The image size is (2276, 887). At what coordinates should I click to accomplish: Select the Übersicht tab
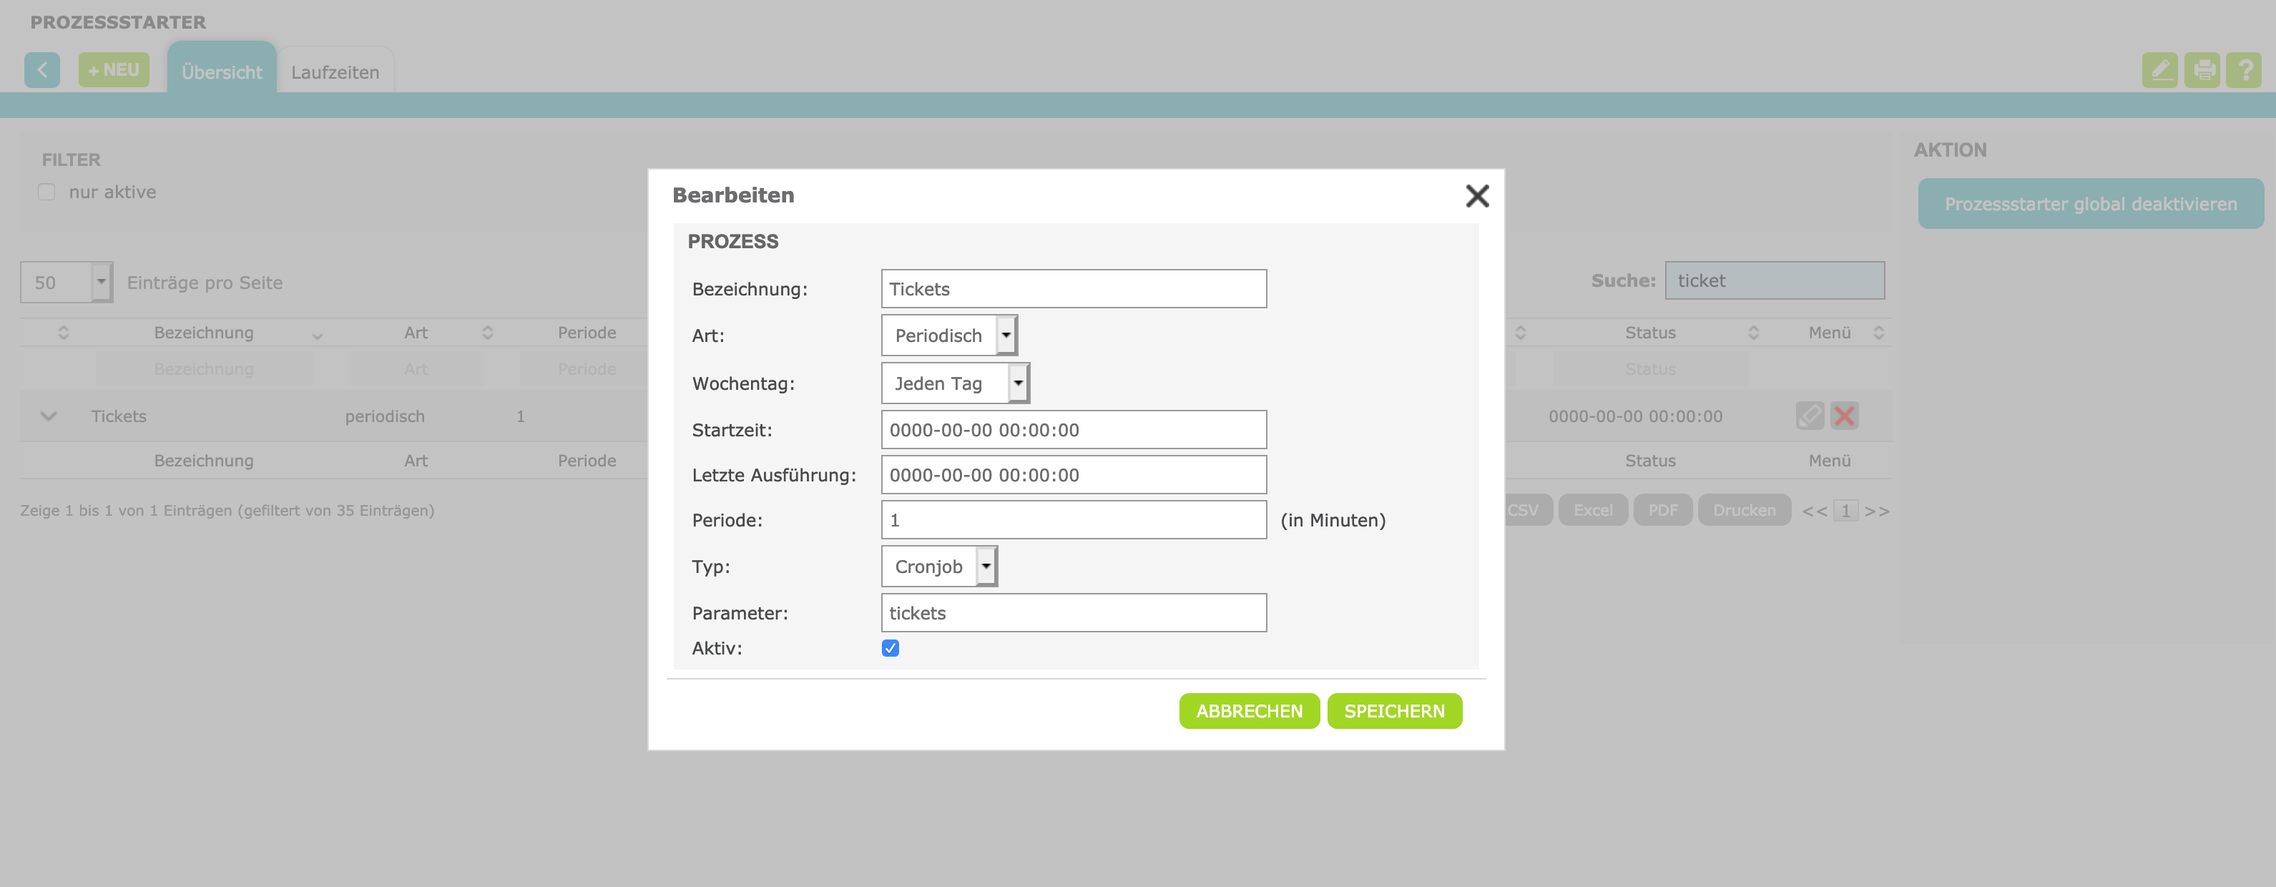click(x=222, y=72)
